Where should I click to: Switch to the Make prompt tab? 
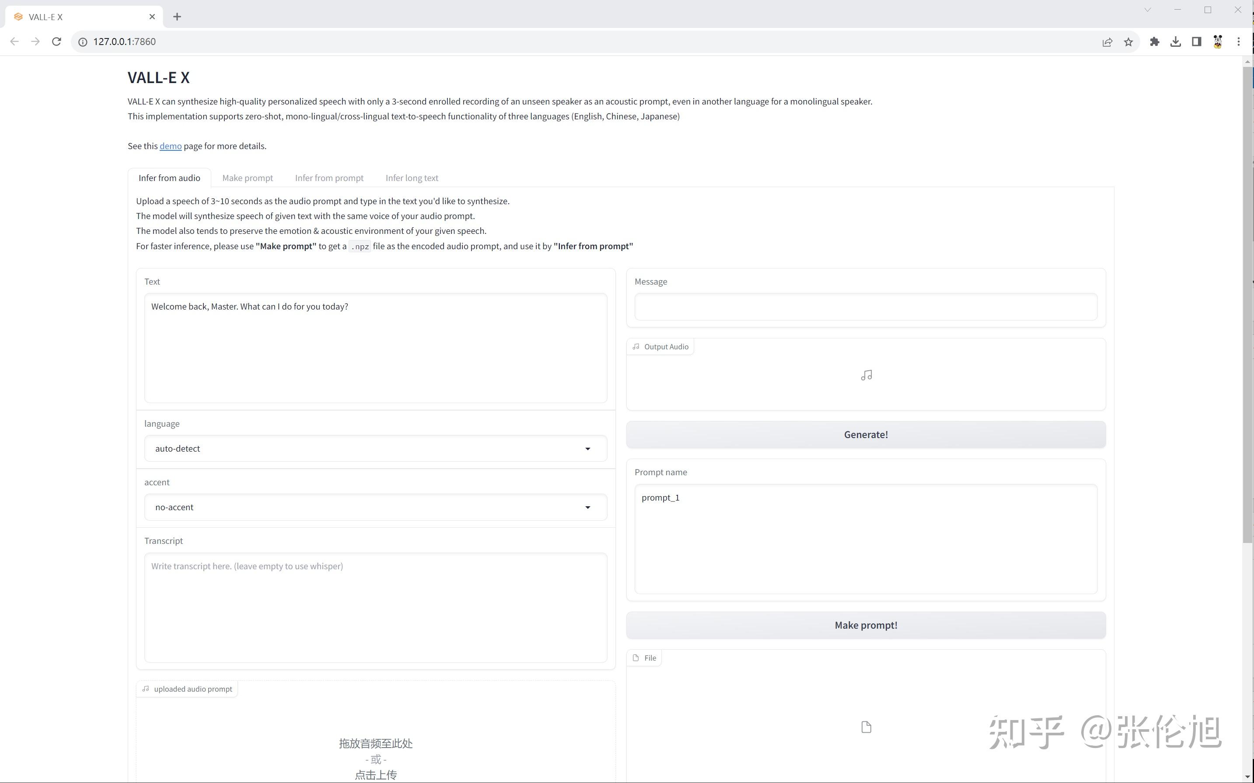247,177
